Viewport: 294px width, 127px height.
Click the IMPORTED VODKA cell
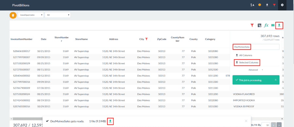244,100
